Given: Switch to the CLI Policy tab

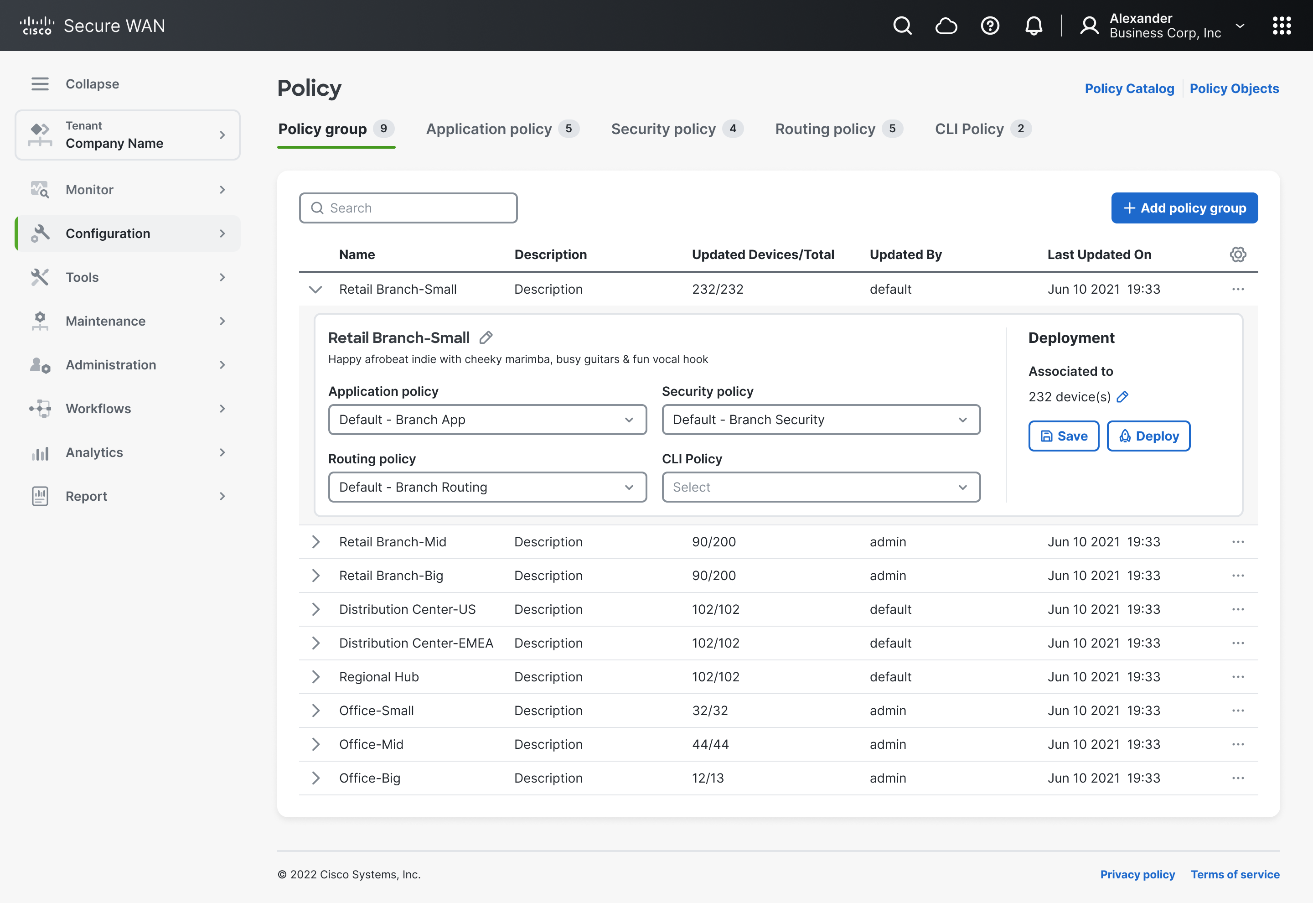Looking at the screenshot, I should click(x=983, y=130).
